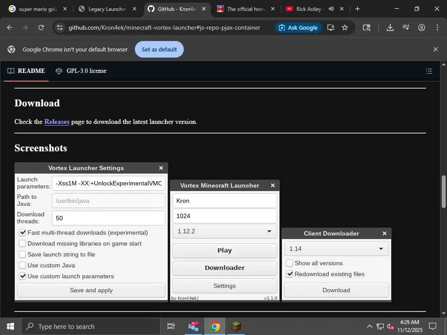447x335 pixels.
Task: Open Chrome three-dot menu
Action: pyautogui.click(x=437, y=27)
